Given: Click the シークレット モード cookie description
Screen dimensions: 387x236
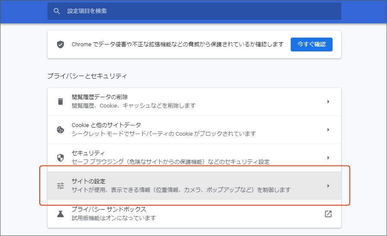Looking at the screenshot, I should coord(164,134).
